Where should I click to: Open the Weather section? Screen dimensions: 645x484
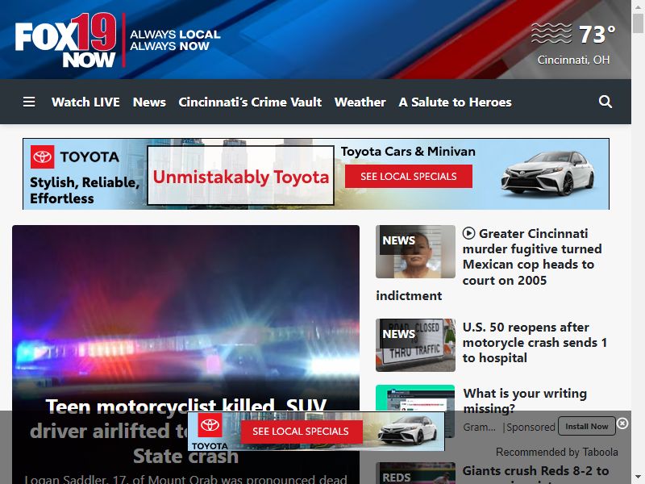(x=360, y=102)
